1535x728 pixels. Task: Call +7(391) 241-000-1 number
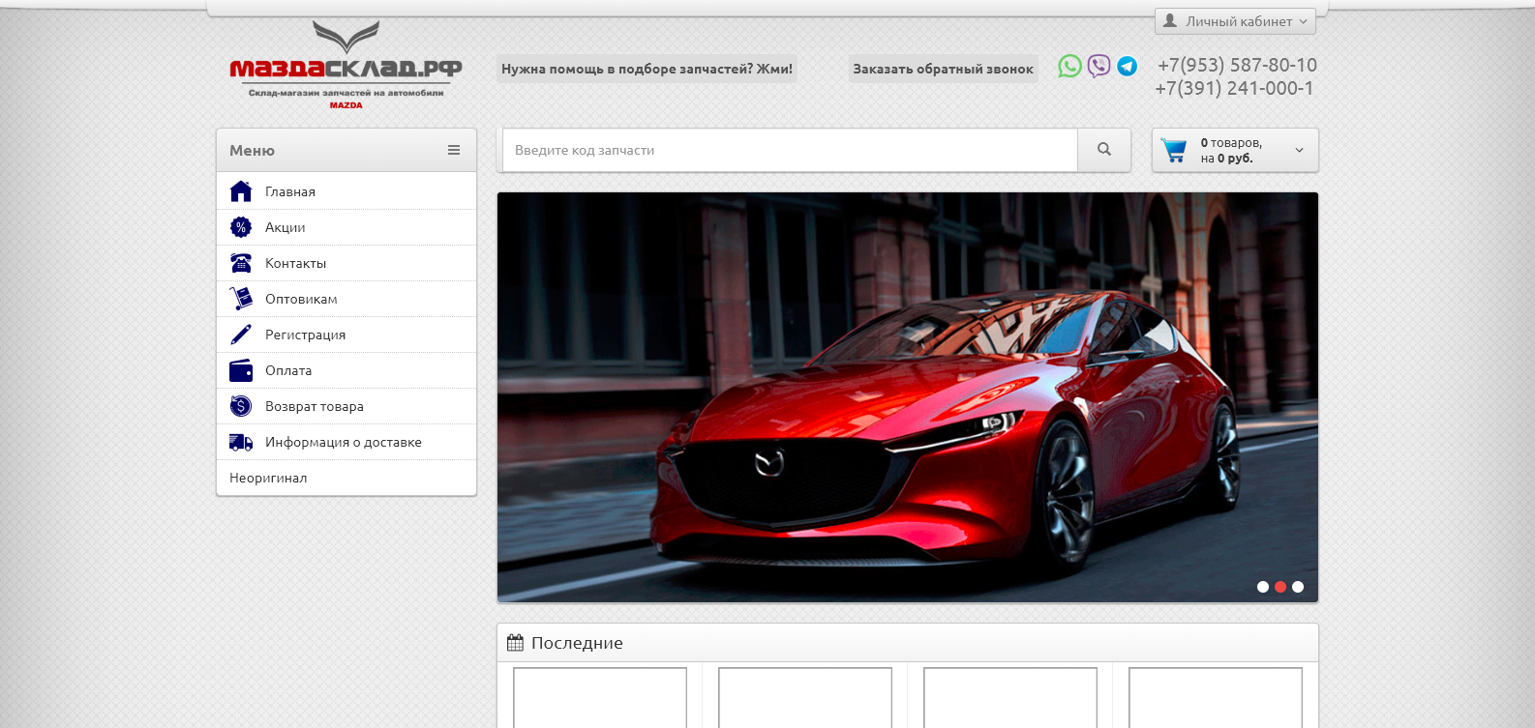(x=1235, y=88)
